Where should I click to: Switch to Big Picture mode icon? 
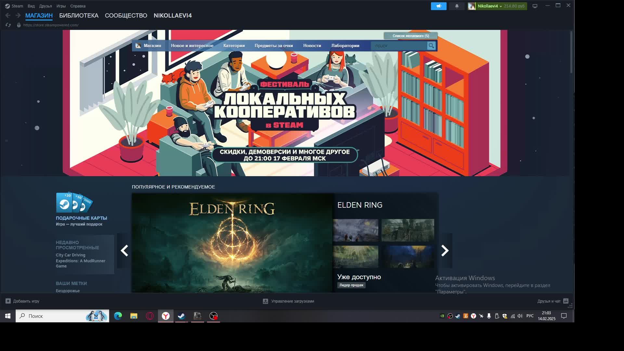[x=535, y=6]
